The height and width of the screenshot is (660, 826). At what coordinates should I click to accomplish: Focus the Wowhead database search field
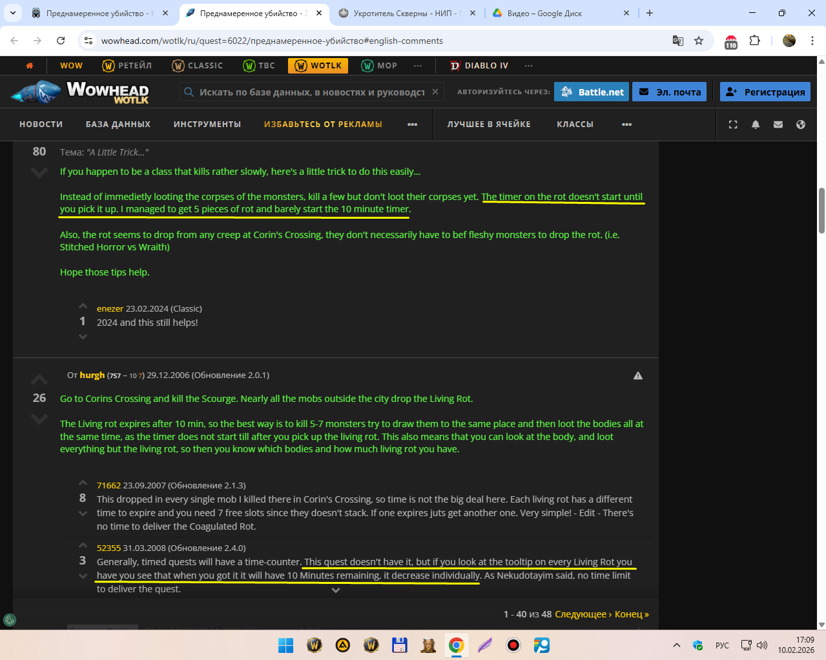[x=310, y=92]
